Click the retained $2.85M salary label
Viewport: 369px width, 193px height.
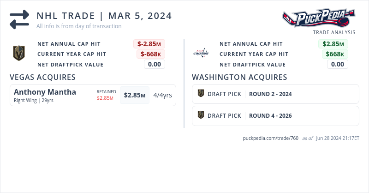click(105, 98)
